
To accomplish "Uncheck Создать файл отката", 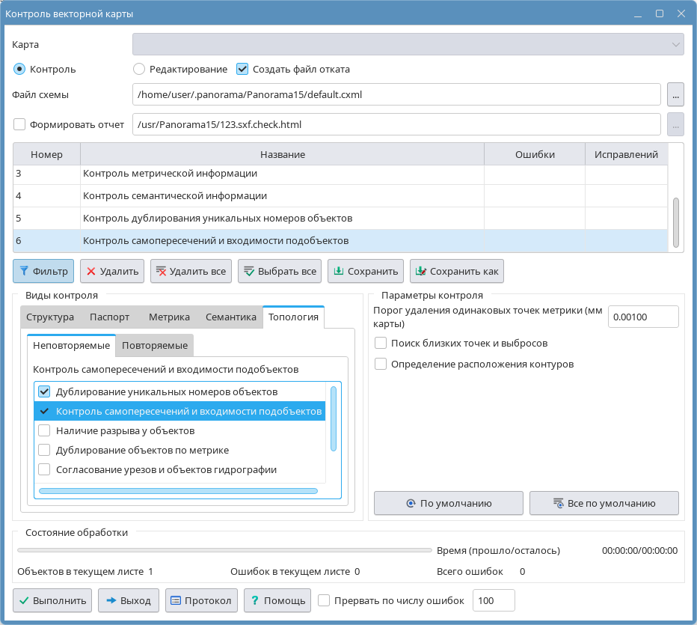I will (x=242, y=69).
